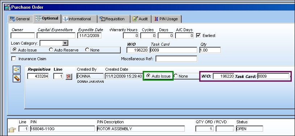Click the A/C Days field
This screenshot has width=295, height=136.
(184, 36)
